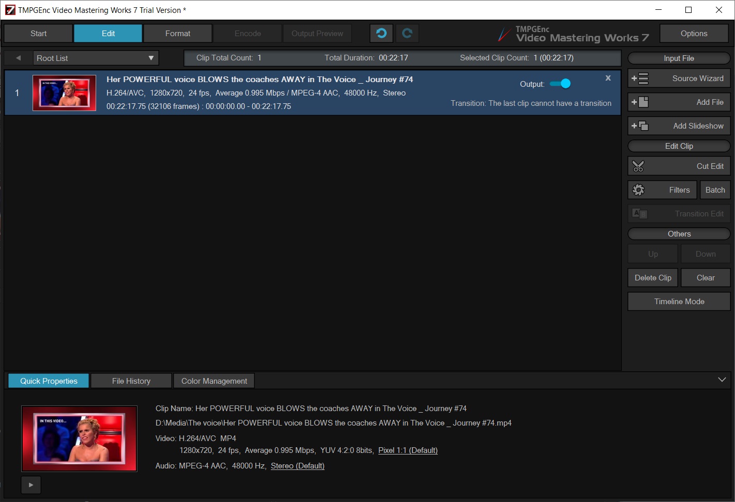Switch to the File History tab
The image size is (735, 502).
tap(131, 381)
